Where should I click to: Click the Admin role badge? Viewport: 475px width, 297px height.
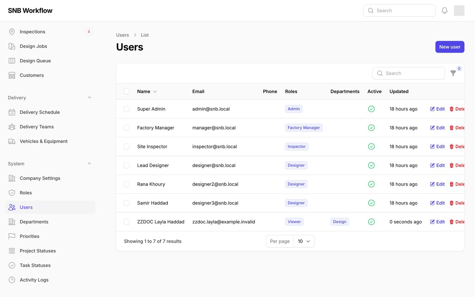click(x=294, y=109)
